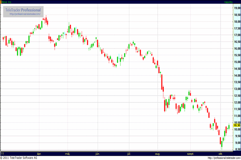
Task: Open the 'naponta' interval selector
Action: coord(228,2)
